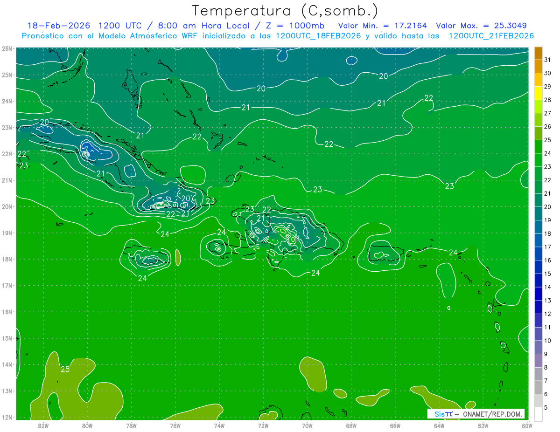Click the 24N latitude axis label
560x432 pixels.
pyautogui.click(x=7, y=101)
